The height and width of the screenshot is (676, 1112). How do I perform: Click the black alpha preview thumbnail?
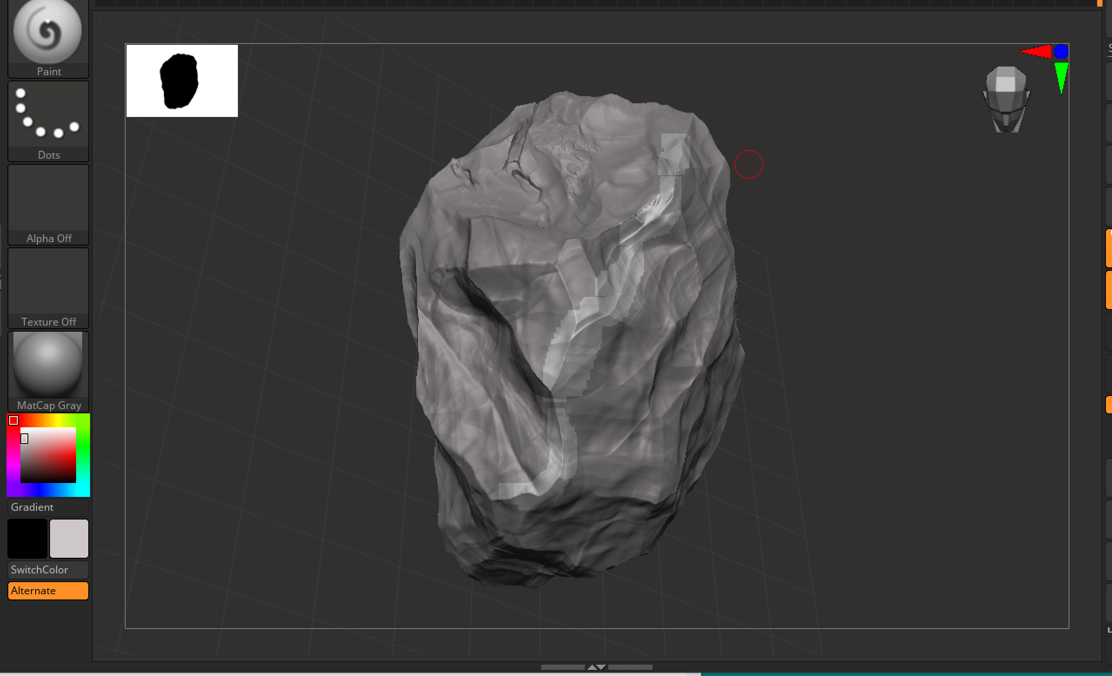pyautogui.click(x=181, y=80)
